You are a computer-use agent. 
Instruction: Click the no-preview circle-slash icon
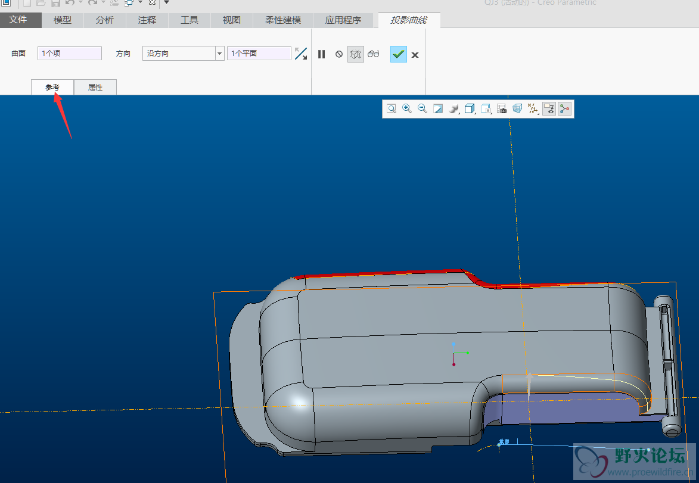339,54
